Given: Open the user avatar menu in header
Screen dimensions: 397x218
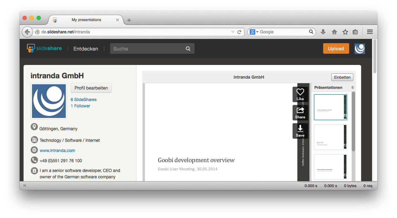Looking at the screenshot, I should [359, 48].
